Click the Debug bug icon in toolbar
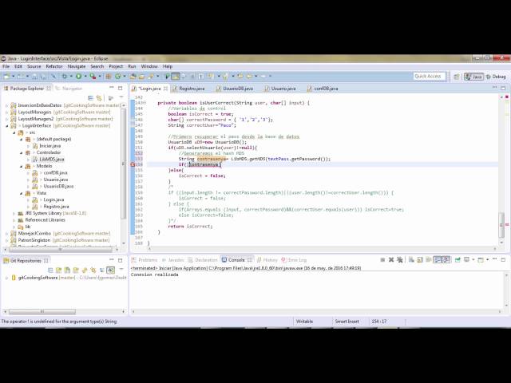511x383 pixels. click(65, 77)
